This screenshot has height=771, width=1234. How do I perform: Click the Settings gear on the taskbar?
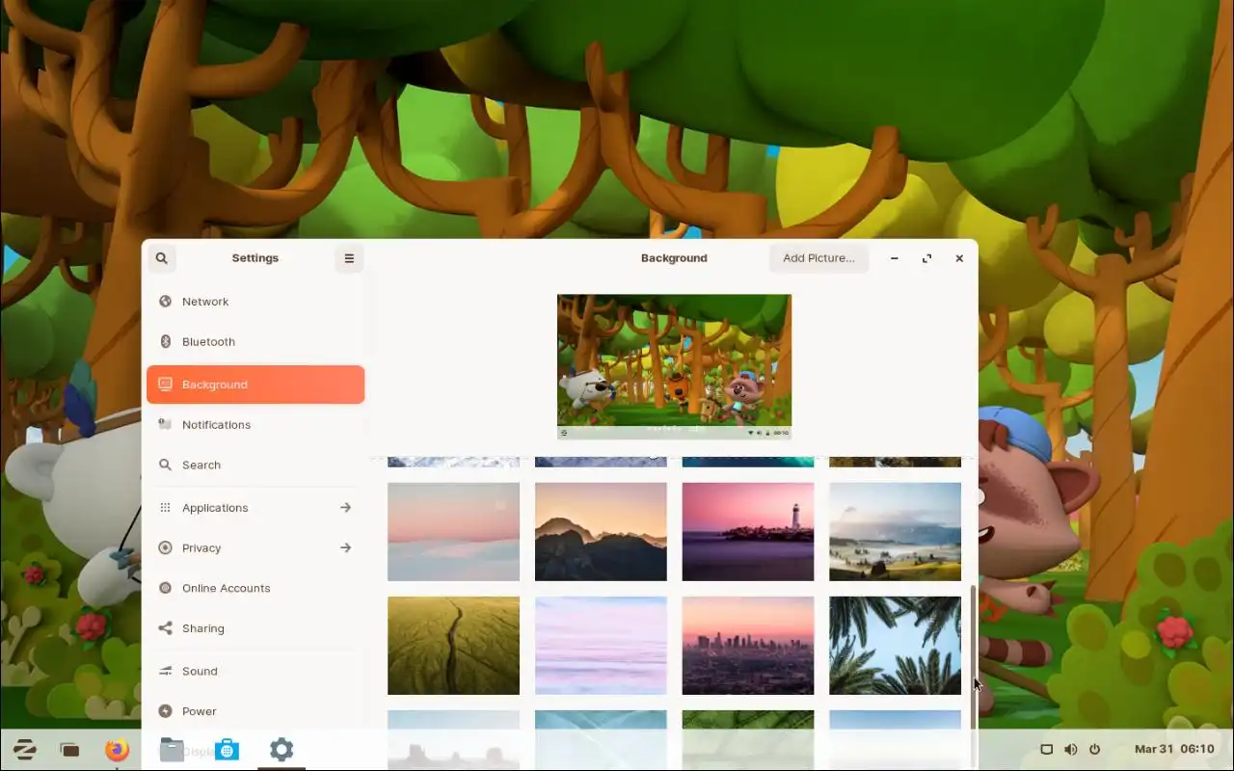(x=282, y=750)
